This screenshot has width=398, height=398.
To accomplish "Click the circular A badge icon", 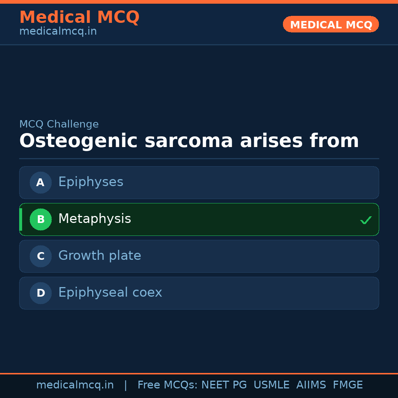I will click(x=41, y=182).
